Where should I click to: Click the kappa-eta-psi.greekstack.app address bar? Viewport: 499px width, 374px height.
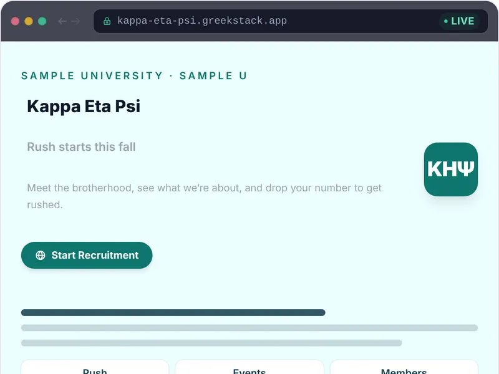pos(291,21)
